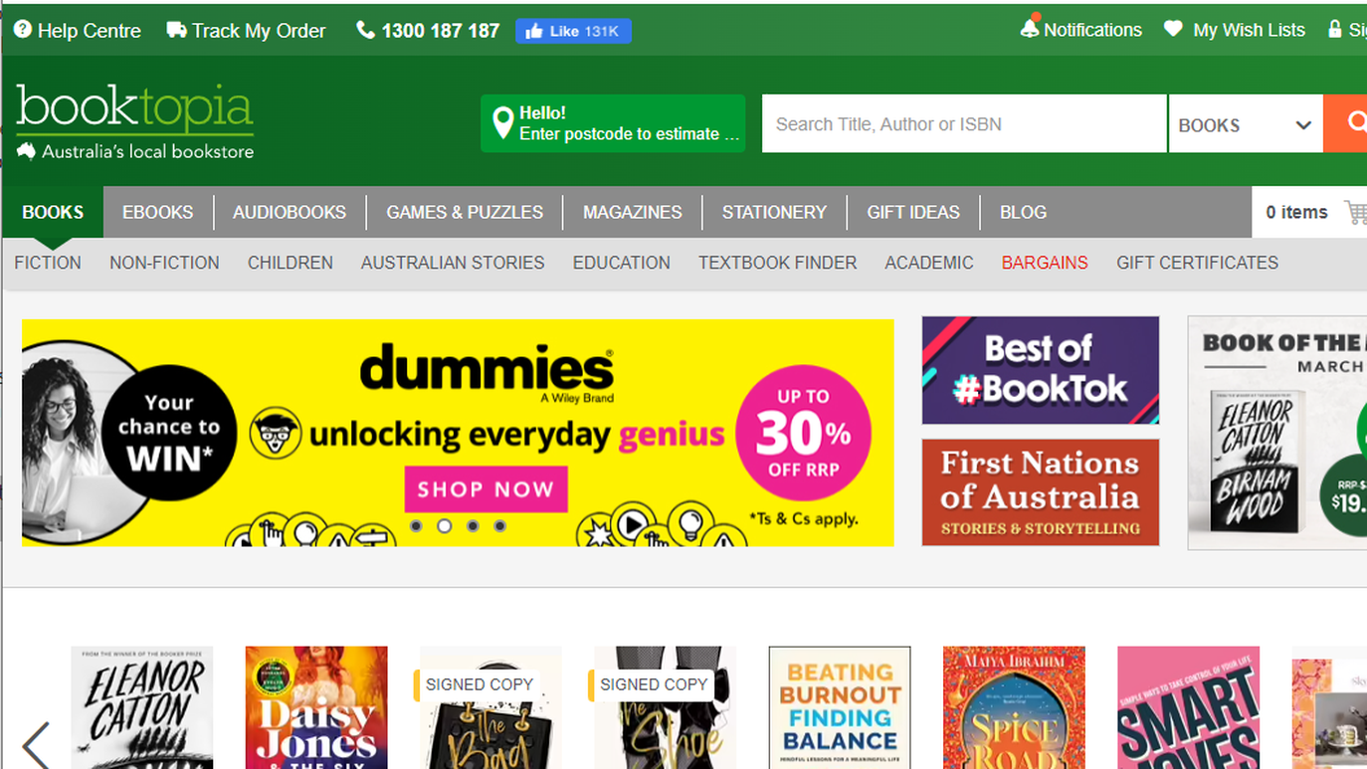This screenshot has height=769, width=1367.
Task: Open the EDUCATION submenu link
Action: click(622, 263)
